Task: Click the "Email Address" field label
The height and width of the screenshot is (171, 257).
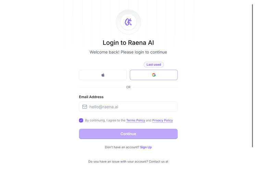Action: [x=91, y=97]
